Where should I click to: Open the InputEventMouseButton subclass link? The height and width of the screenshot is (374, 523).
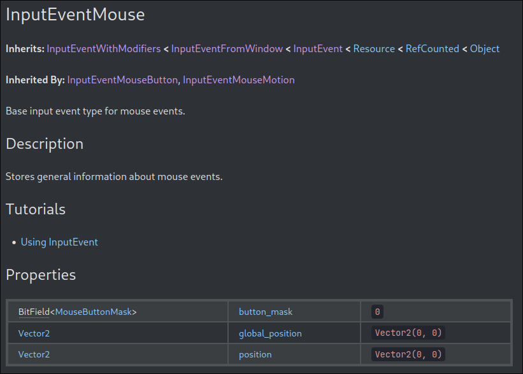122,80
